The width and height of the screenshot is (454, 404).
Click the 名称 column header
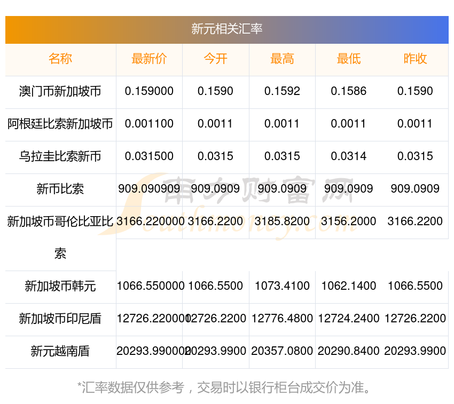click(60, 59)
